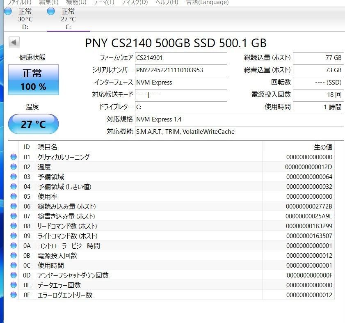Open the 機能(U) menu
The height and width of the screenshot is (323, 345).
click(x=76, y=2)
